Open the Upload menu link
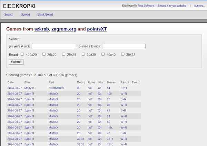 coord(25,15)
